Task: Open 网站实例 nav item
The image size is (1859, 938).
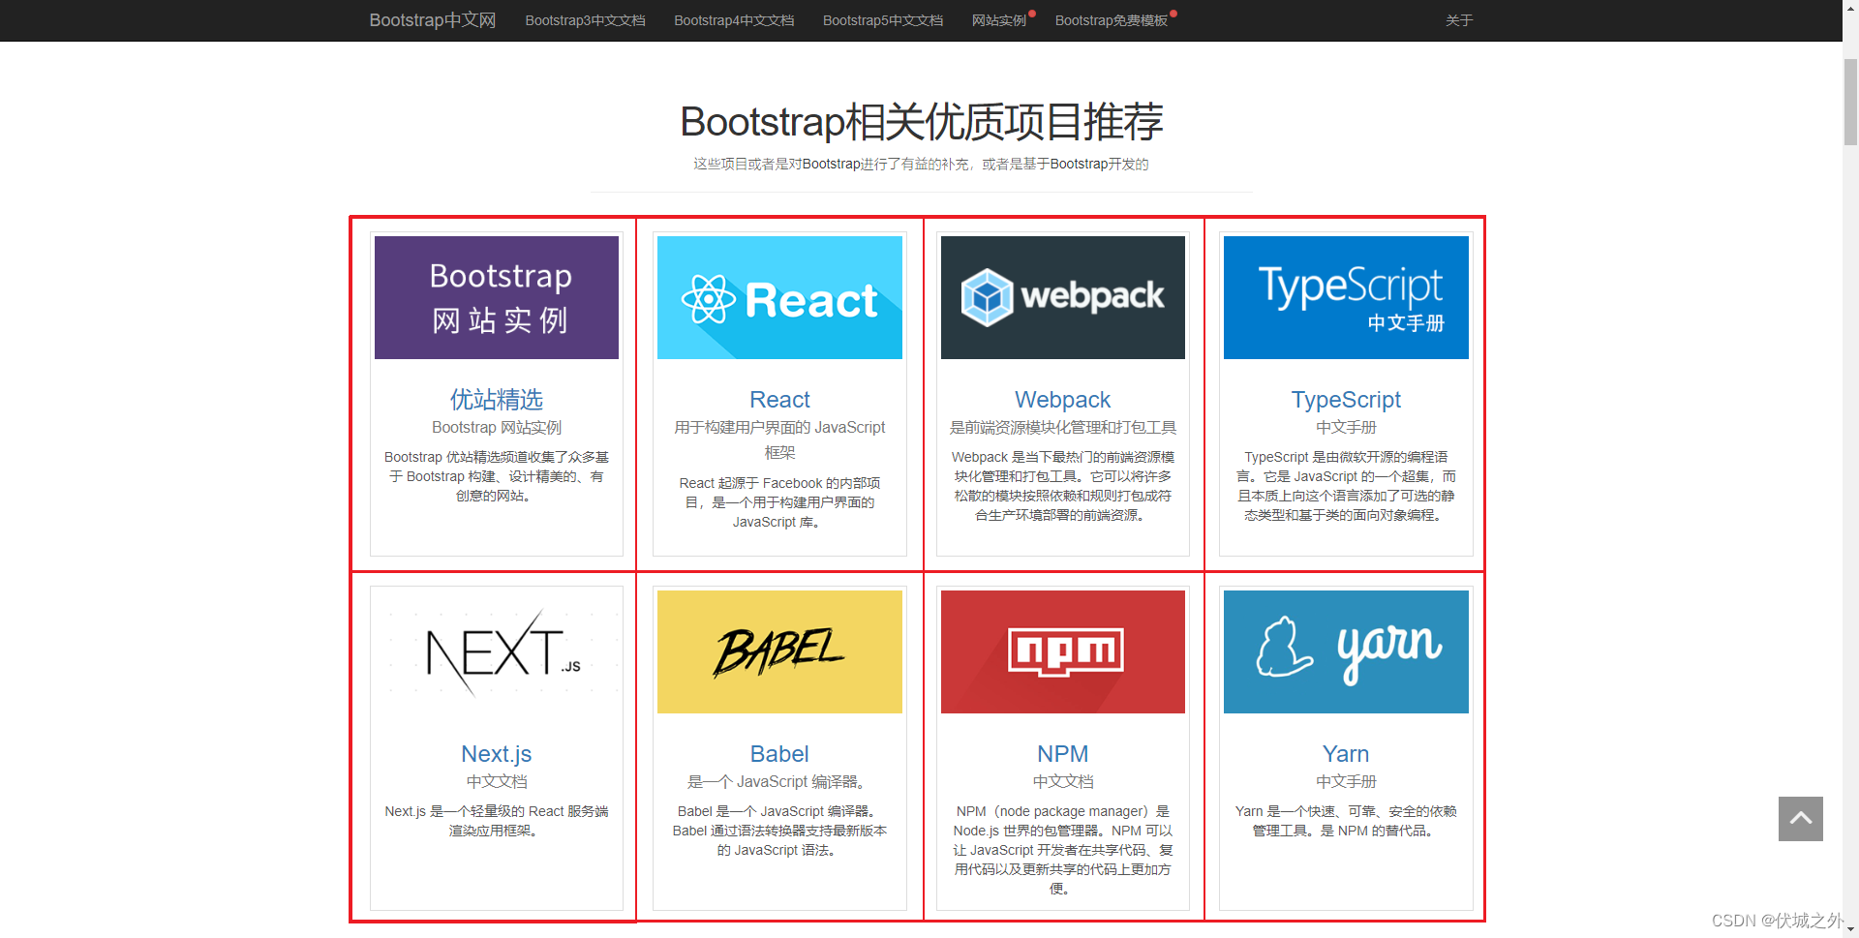Action: 999,20
